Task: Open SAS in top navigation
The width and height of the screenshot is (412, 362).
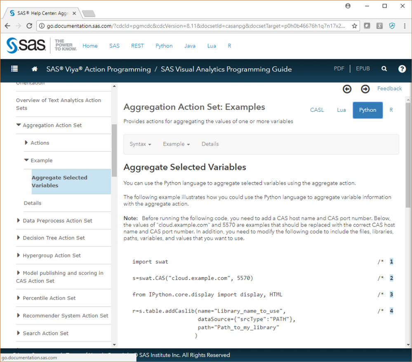Action: click(114, 46)
